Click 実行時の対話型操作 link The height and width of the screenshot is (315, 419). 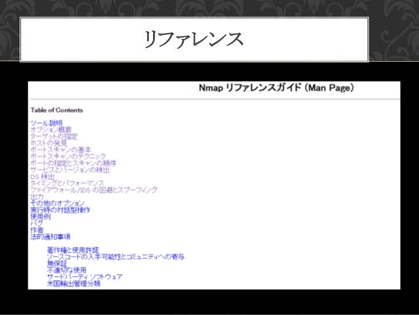click(60, 210)
